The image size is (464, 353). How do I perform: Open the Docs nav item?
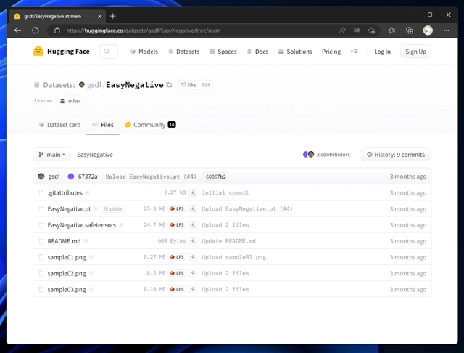click(258, 52)
